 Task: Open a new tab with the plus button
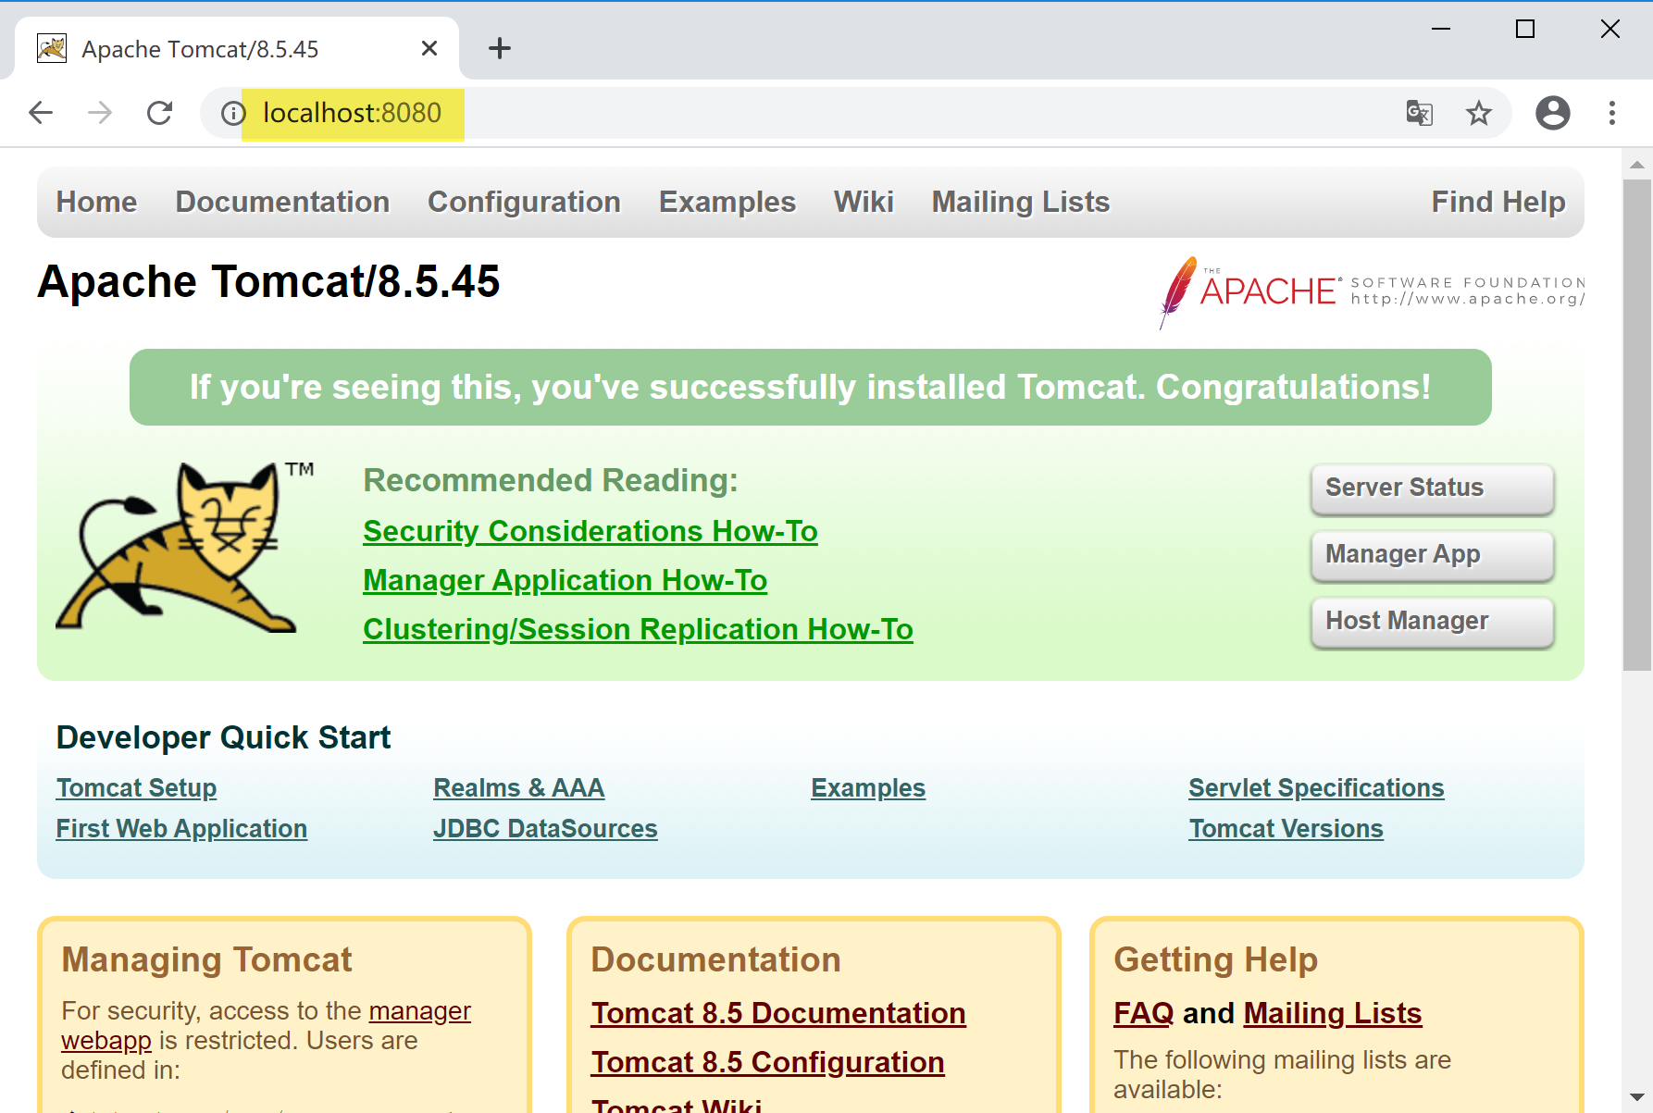pos(500,48)
